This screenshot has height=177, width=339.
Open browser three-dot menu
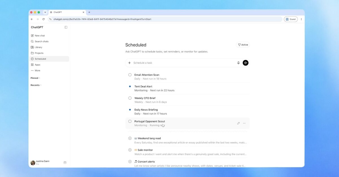pyautogui.click(x=301, y=19)
